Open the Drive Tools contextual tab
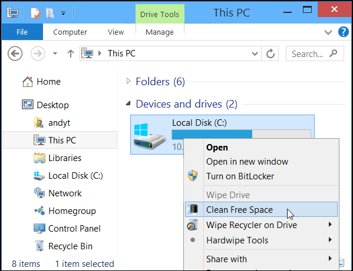The image size is (353, 271). [160, 14]
